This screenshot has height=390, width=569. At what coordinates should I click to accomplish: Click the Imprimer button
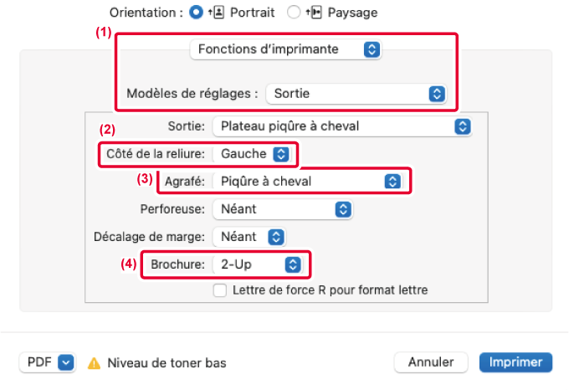tap(515, 362)
